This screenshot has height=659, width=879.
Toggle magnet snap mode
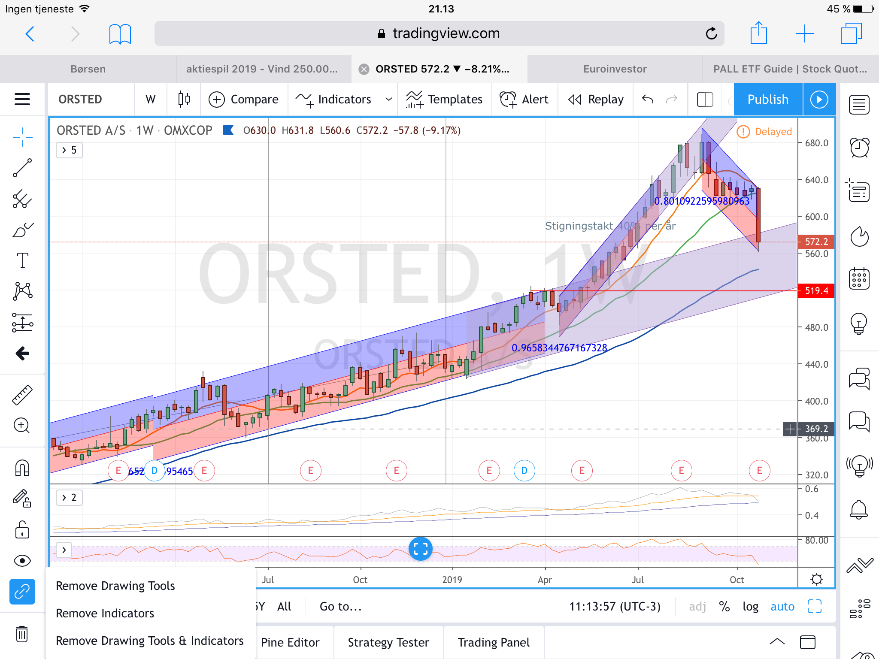[x=22, y=468]
